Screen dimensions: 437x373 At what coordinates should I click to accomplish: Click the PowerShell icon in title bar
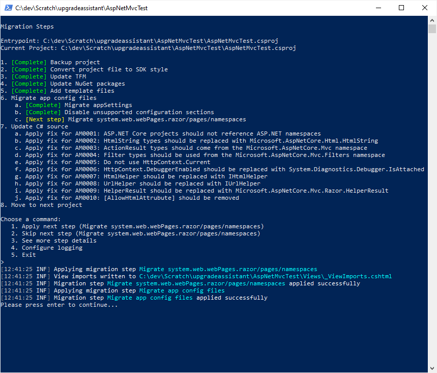[7, 8]
